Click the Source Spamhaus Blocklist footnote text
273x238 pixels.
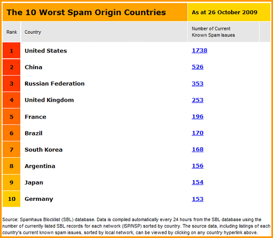click(136, 226)
